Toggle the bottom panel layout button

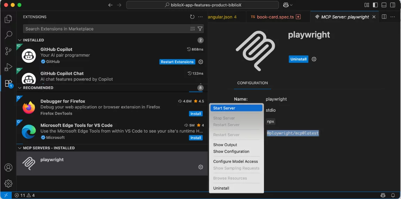384,5
